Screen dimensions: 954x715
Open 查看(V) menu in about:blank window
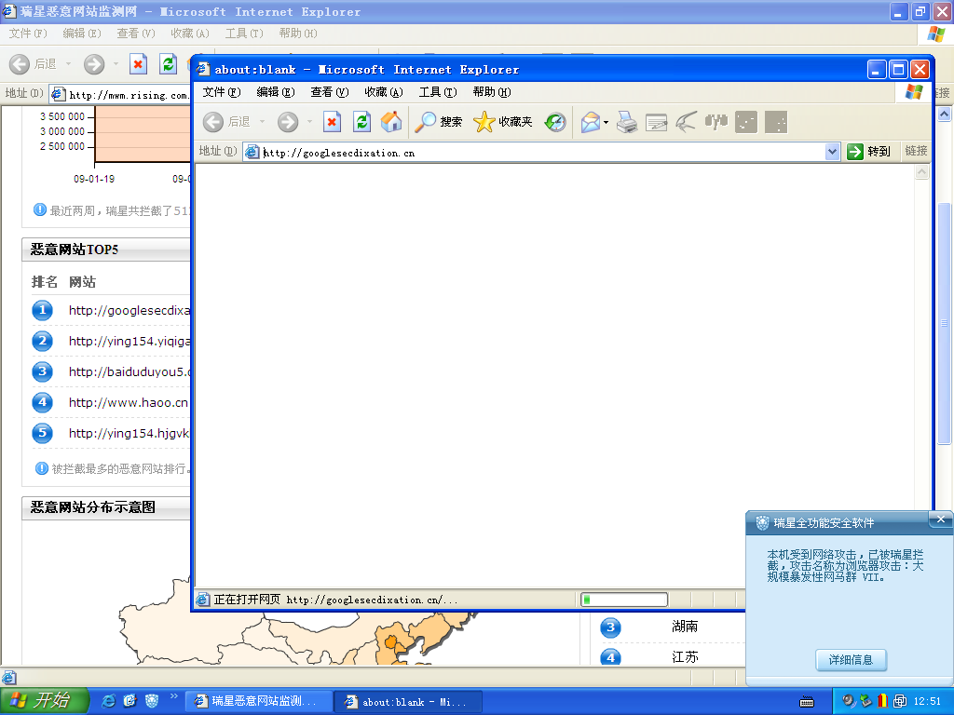[x=330, y=92]
